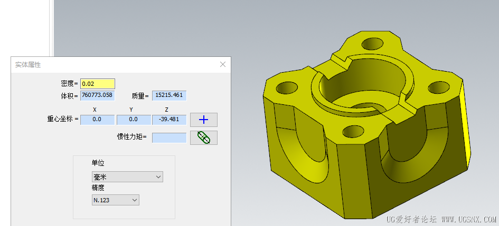Select the right corner hole on the model

tap(438, 87)
